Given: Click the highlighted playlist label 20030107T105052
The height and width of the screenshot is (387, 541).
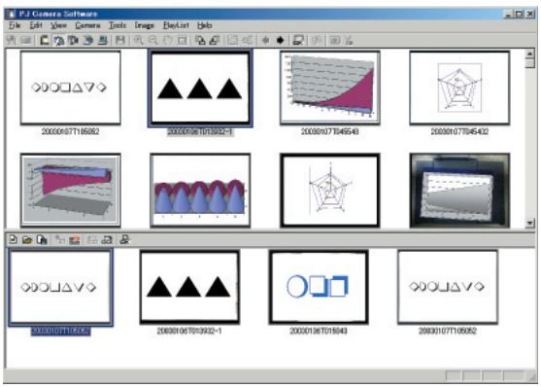Looking at the screenshot, I should point(61,331).
